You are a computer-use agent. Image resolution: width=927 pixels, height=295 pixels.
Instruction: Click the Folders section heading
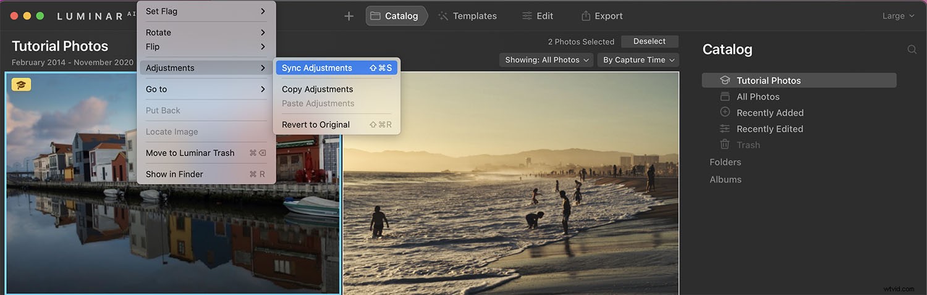click(x=725, y=162)
